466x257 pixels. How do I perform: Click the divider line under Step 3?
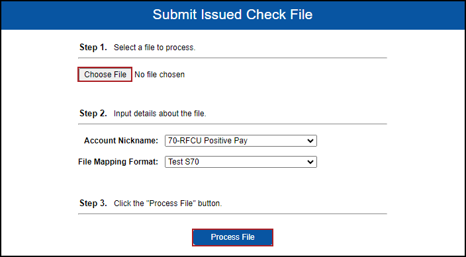point(232,213)
